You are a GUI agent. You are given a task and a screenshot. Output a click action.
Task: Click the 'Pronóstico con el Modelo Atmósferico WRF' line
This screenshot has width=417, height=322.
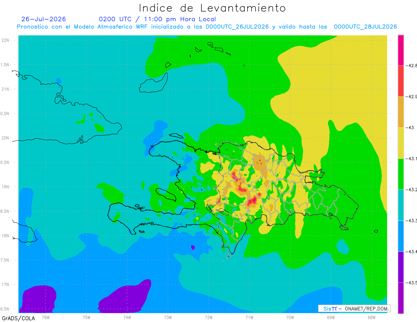click(x=207, y=27)
